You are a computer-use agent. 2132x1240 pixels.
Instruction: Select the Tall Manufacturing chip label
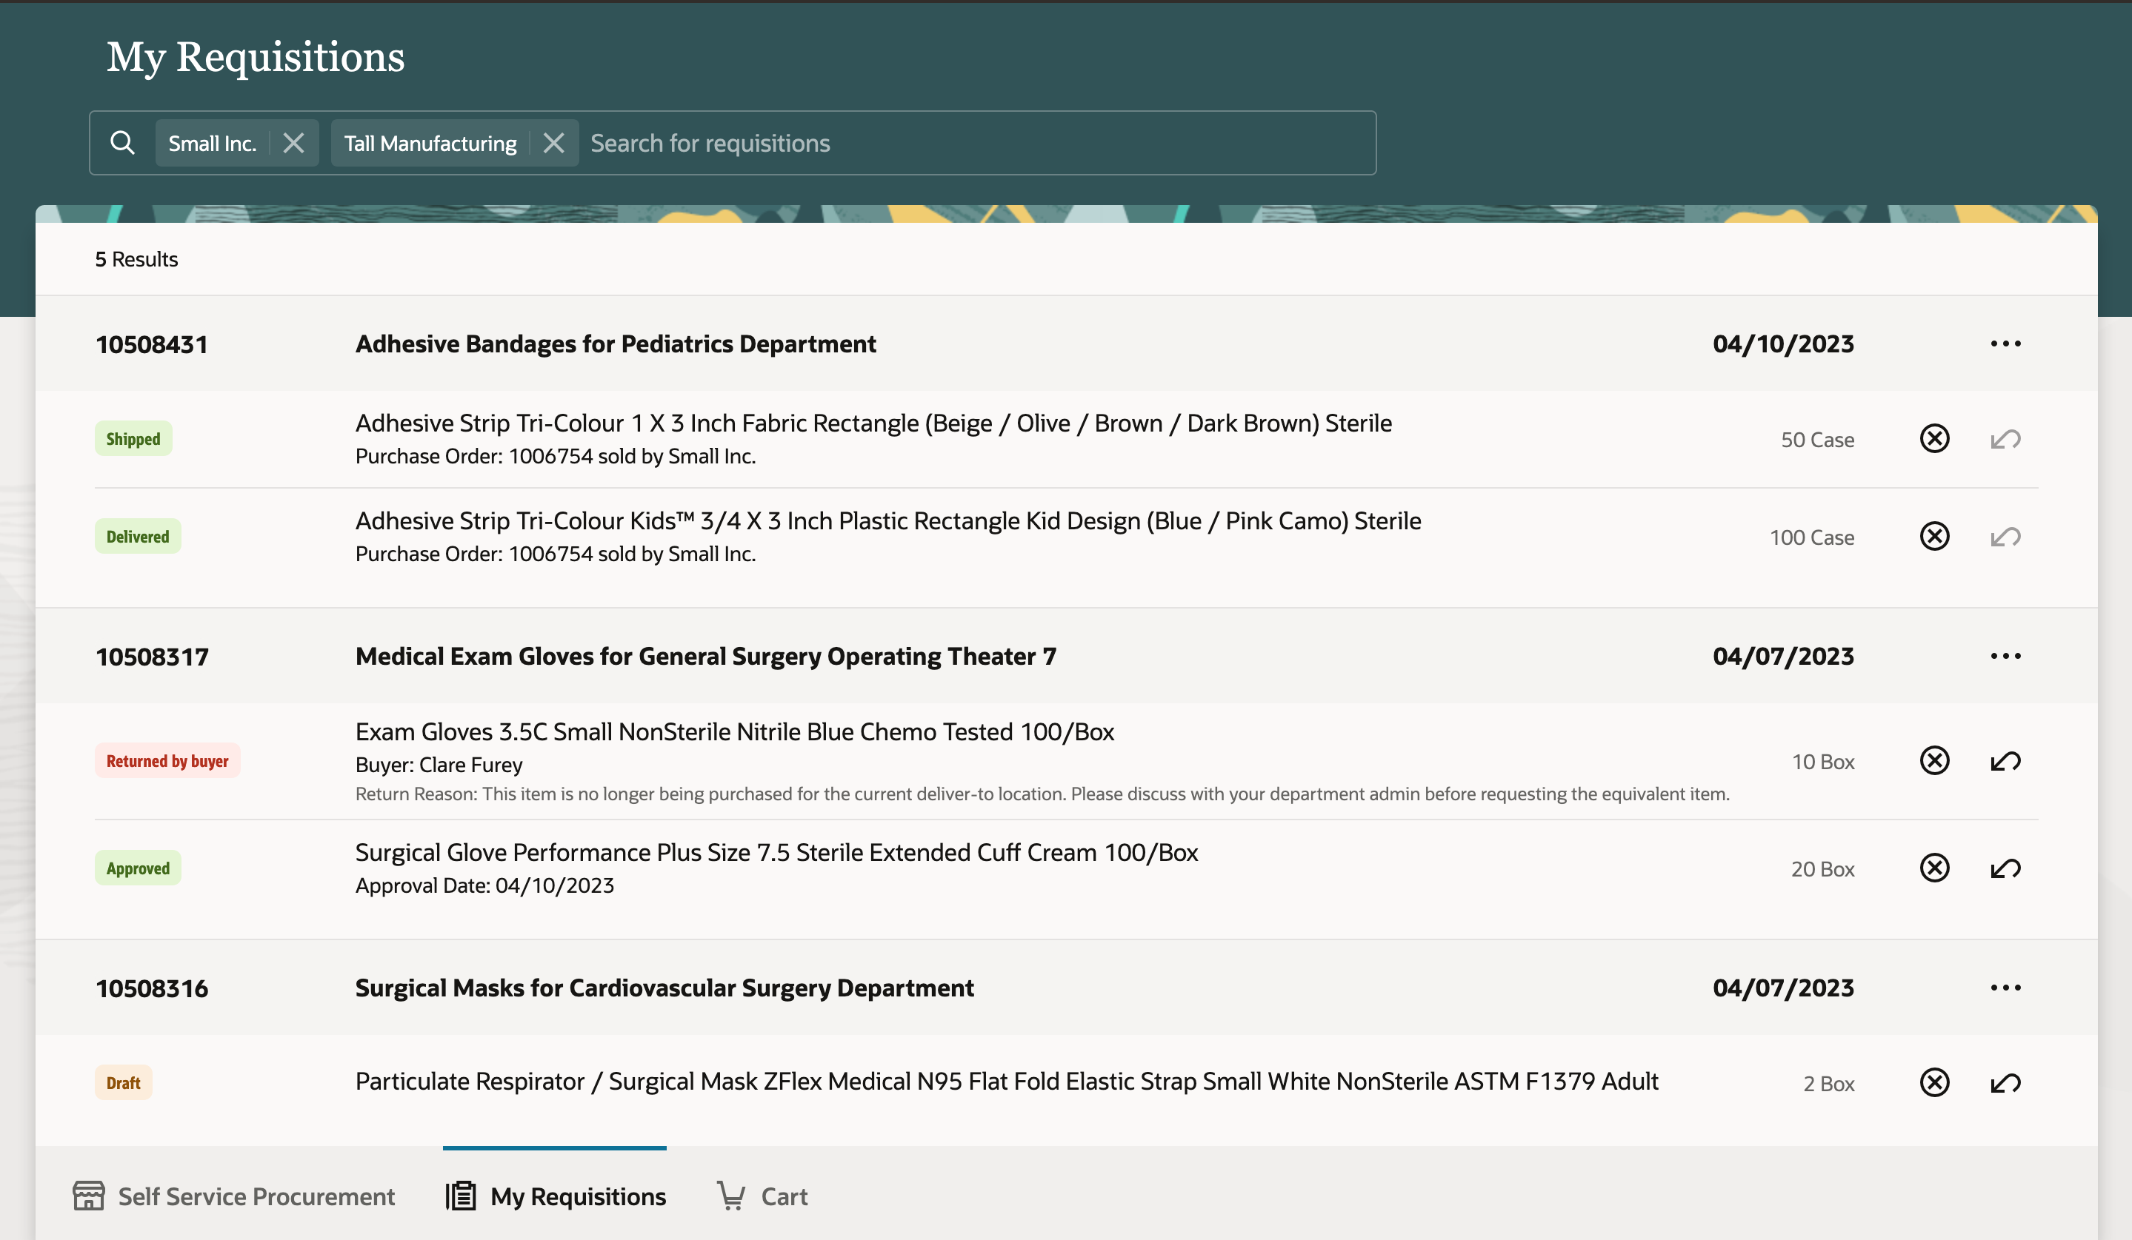coord(430,144)
